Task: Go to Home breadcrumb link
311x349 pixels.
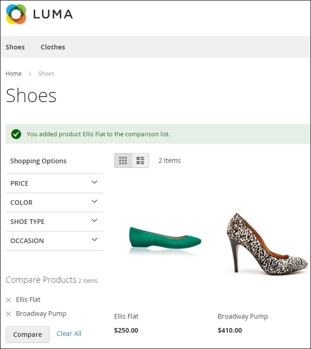Action: pyautogui.click(x=14, y=74)
